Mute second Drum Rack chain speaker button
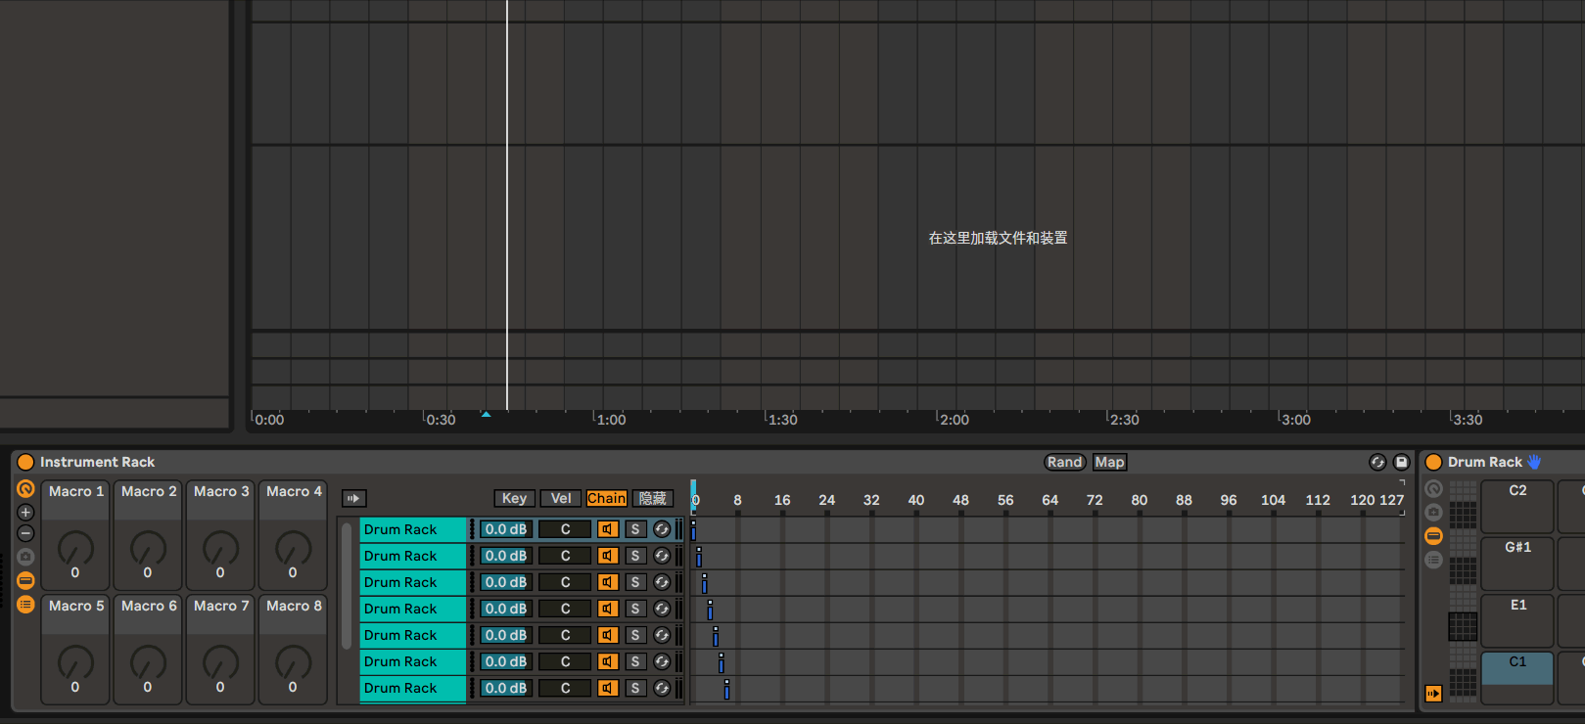The width and height of the screenshot is (1585, 724). 607,556
